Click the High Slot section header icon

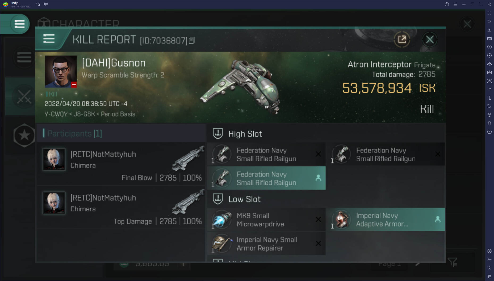218,134
